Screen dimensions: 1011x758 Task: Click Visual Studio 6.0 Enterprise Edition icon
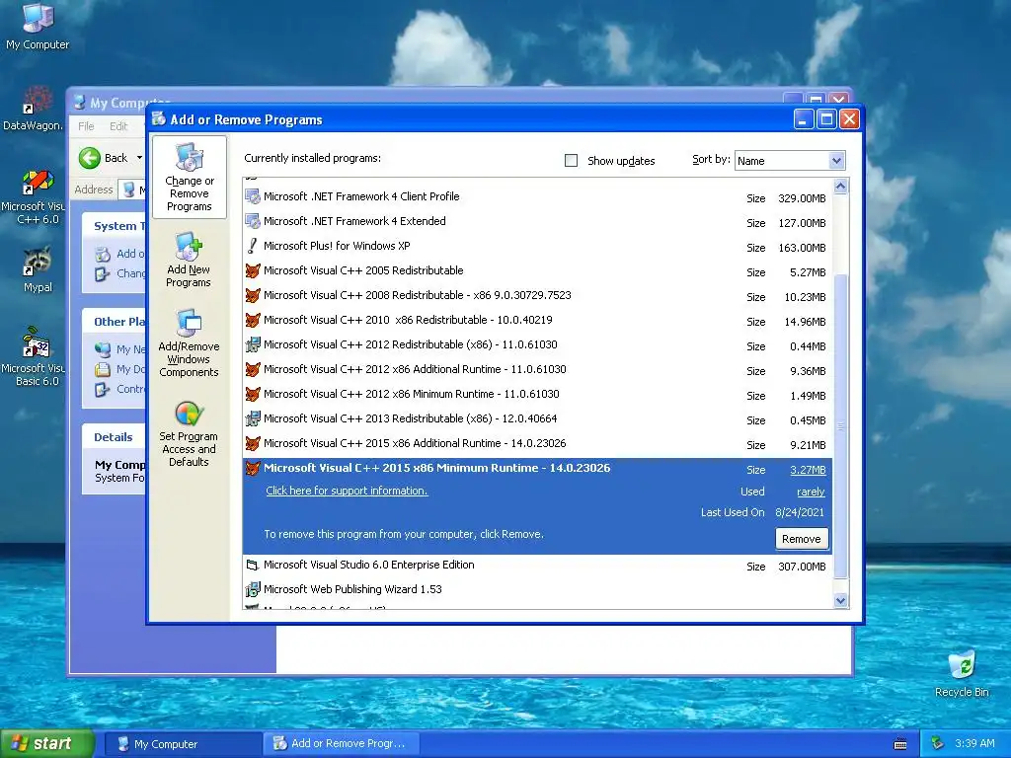[x=253, y=565]
